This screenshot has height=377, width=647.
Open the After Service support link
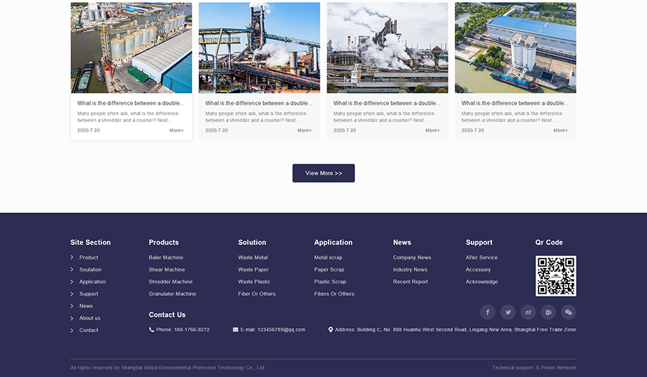(x=481, y=258)
